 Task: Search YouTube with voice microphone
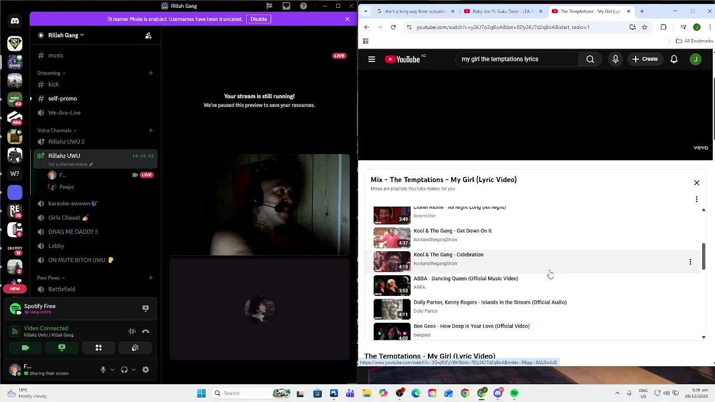[616, 59]
